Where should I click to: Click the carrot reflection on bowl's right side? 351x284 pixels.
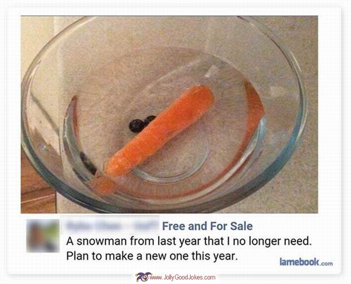pos(255,108)
